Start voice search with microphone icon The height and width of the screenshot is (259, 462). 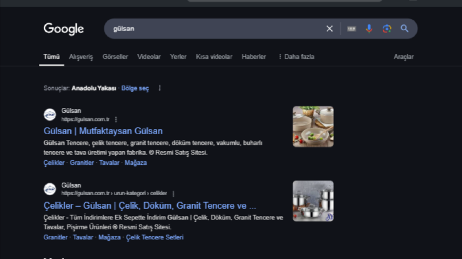[369, 28]
